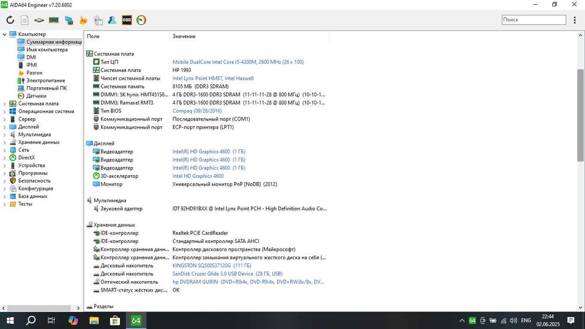Viewport: 585px width, 329px height.
Task: Open the notification center icon
Action: pos(571,320)
